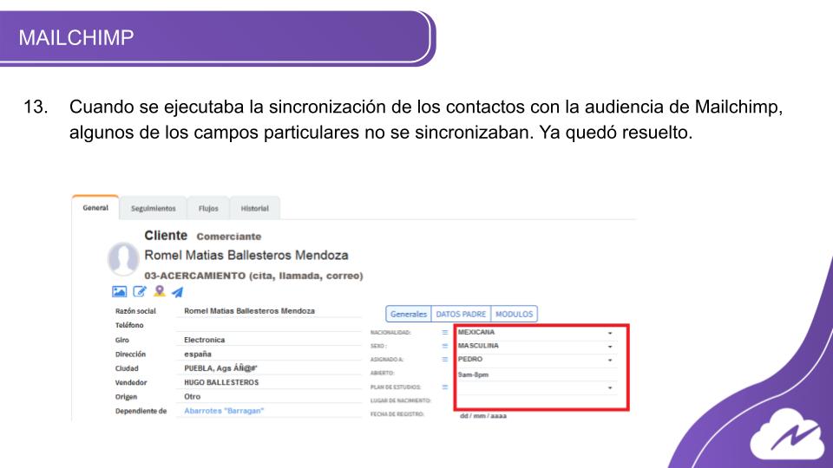Screen dimensions: 833x468
Task: Click the client name heading Romel Matias Ballesteros Mendoza
Action: (246, 255)
